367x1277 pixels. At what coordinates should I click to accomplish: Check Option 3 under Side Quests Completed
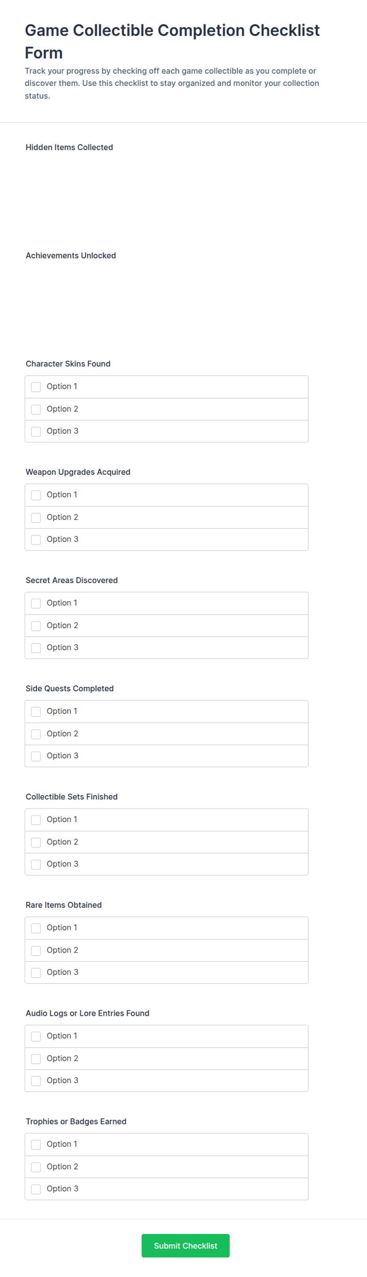36,756
